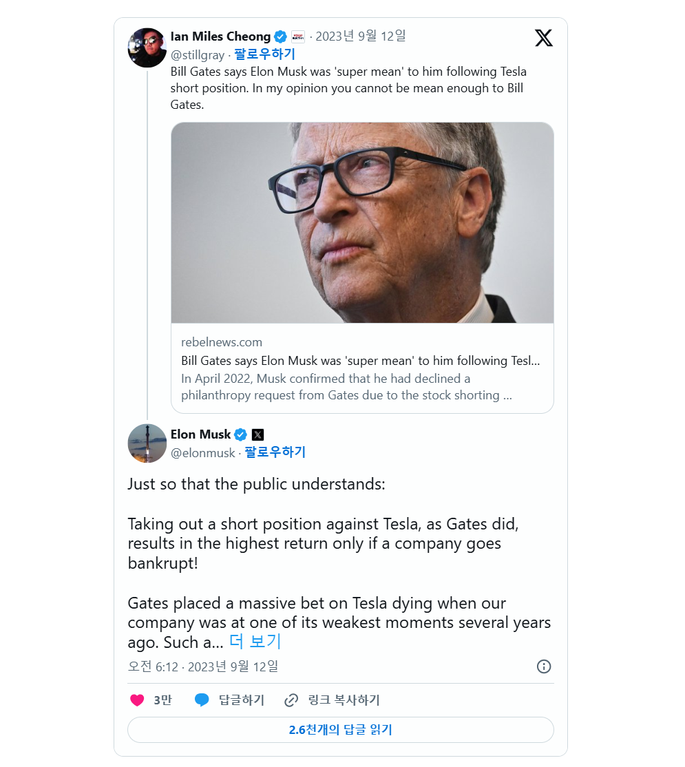Open the tweet info icon
685x767 pixels.
coord(544,666)
